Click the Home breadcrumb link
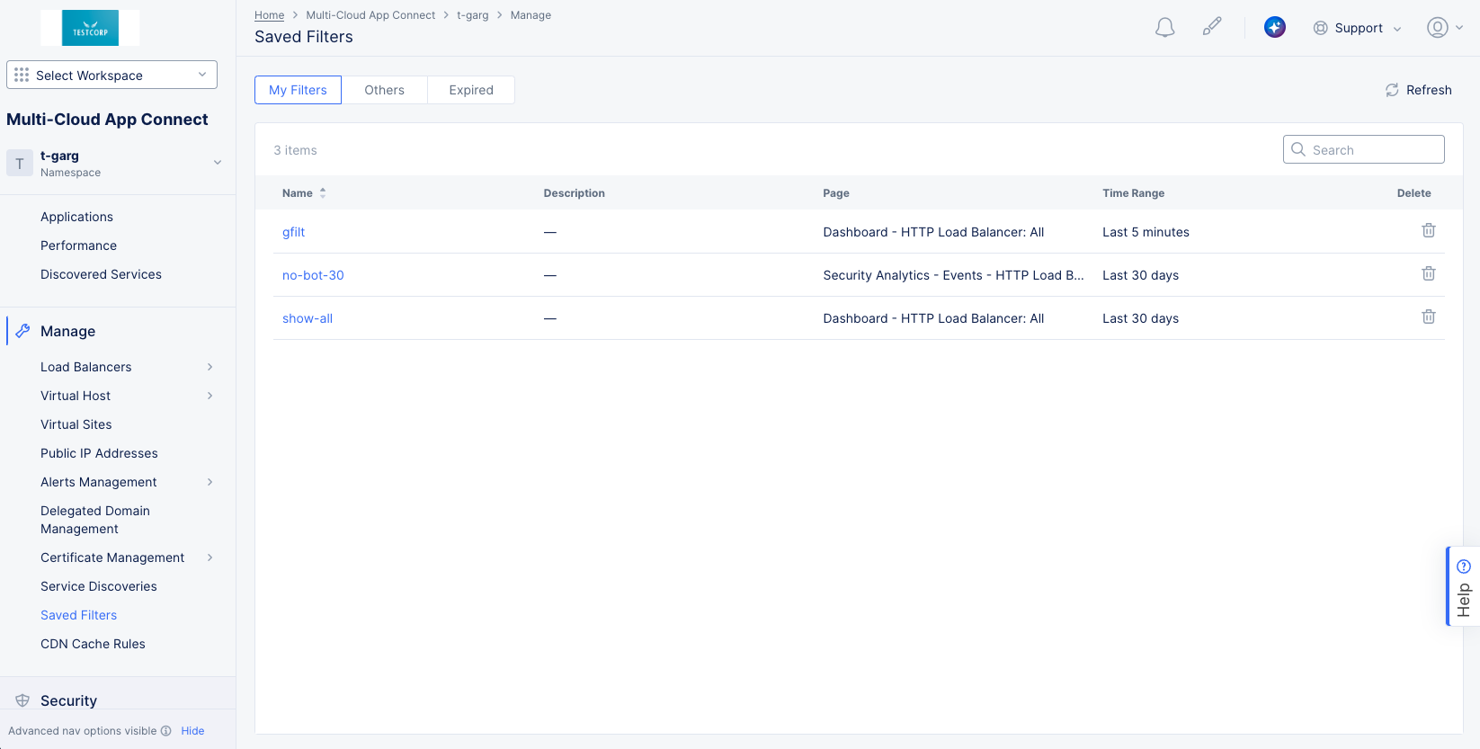Image resolution: width=1480 pixels, height=749 pixels. [269, 15]
